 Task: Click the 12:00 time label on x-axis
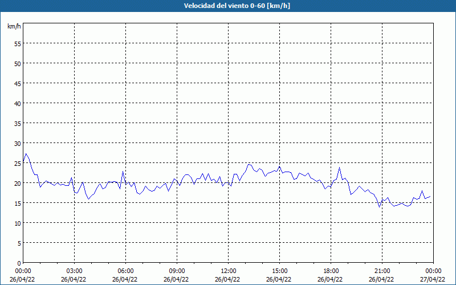(229, 271)
